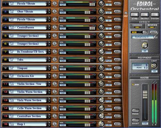This screenshot has height=128, width=161.
Task: Click the Polyphony Limit knob
Action: (x=154, y=66)
